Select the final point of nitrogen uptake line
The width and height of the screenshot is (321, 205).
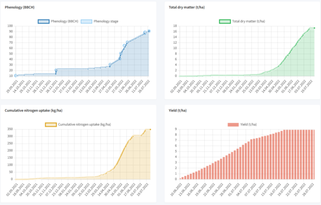150,130
